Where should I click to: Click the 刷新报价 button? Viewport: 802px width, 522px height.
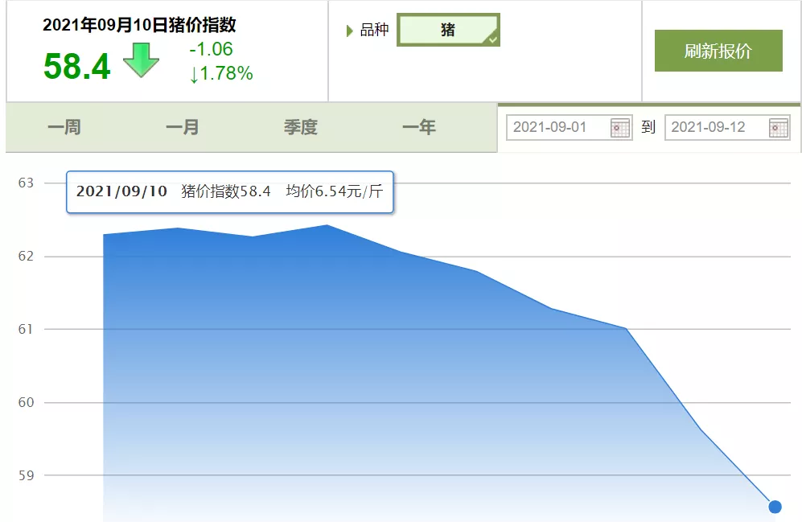(x=718, y=51)
